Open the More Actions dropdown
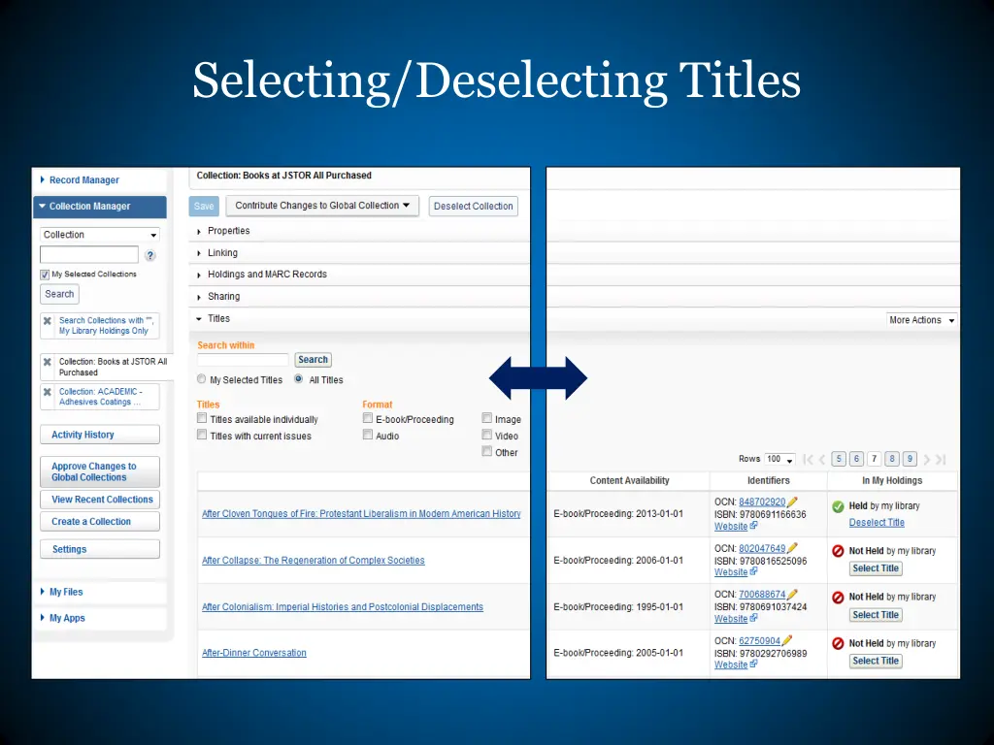The height and width of the screenshot is (745, 994). tap(921, 320)
